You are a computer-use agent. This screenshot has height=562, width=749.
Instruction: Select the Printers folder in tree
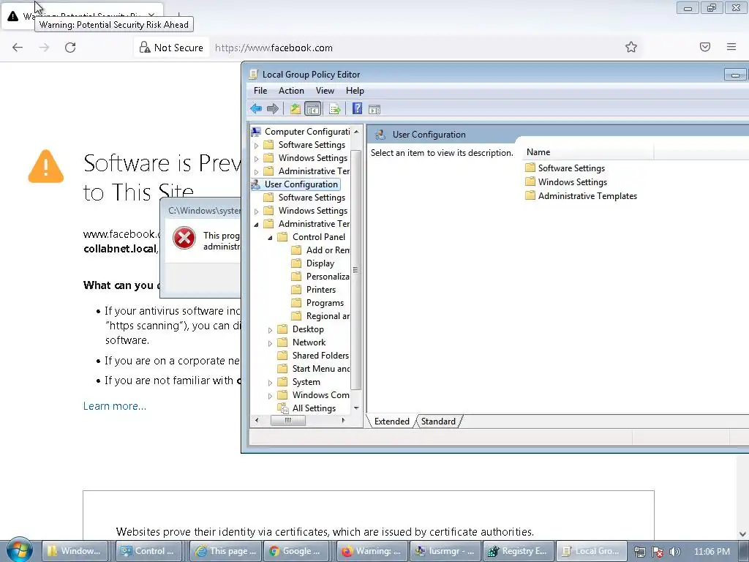[x=321, y=290]
